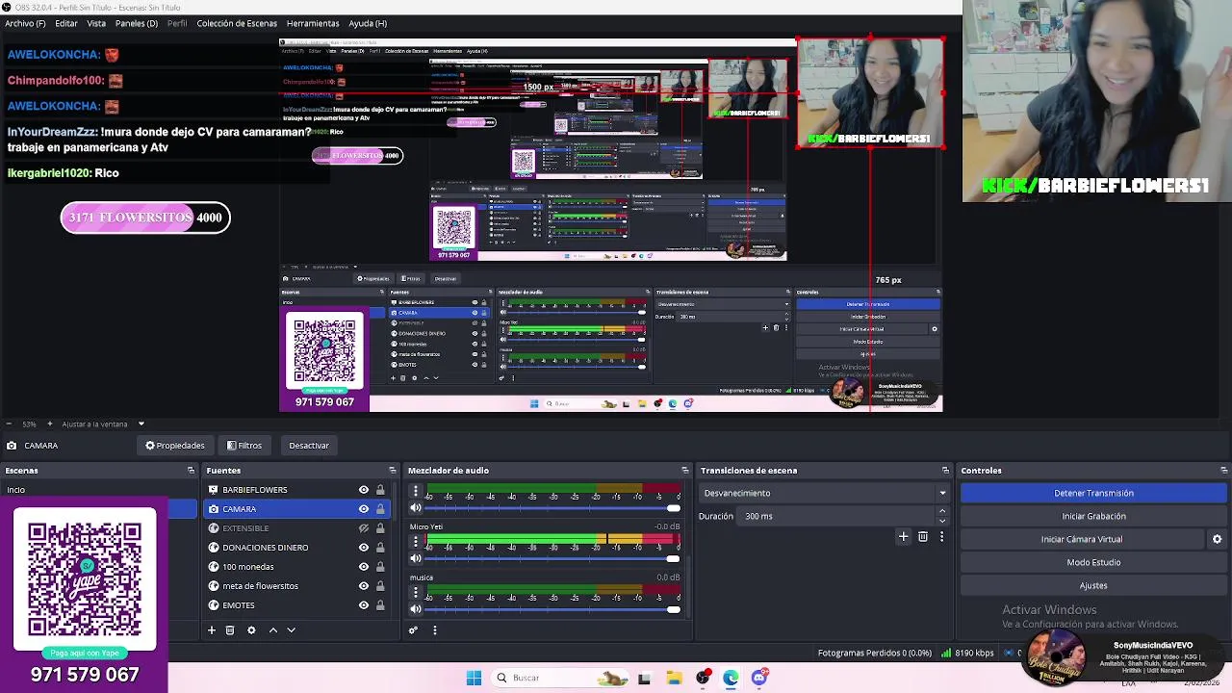Enable Modo Estudio
This screenshot has width=1232, height=693.
1093,562
